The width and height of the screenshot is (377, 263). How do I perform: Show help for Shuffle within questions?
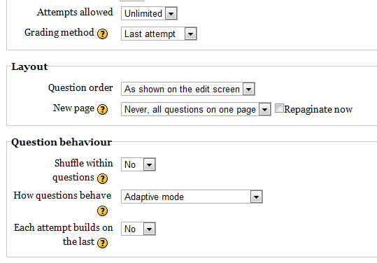pos(102,178)
